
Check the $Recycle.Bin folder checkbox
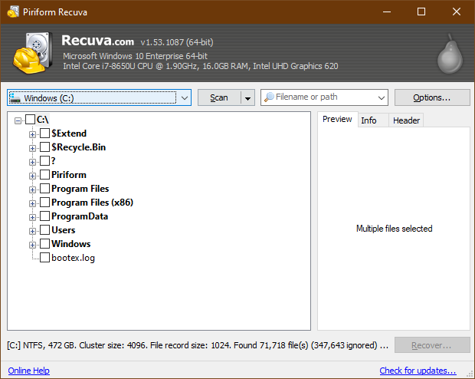click(x=44, y=147)
